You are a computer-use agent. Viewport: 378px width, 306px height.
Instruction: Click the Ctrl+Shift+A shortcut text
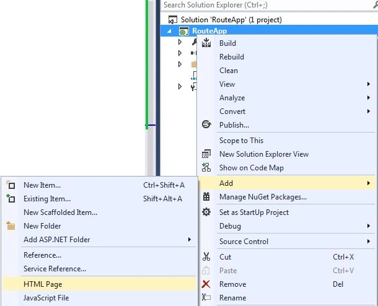(164, 185)
